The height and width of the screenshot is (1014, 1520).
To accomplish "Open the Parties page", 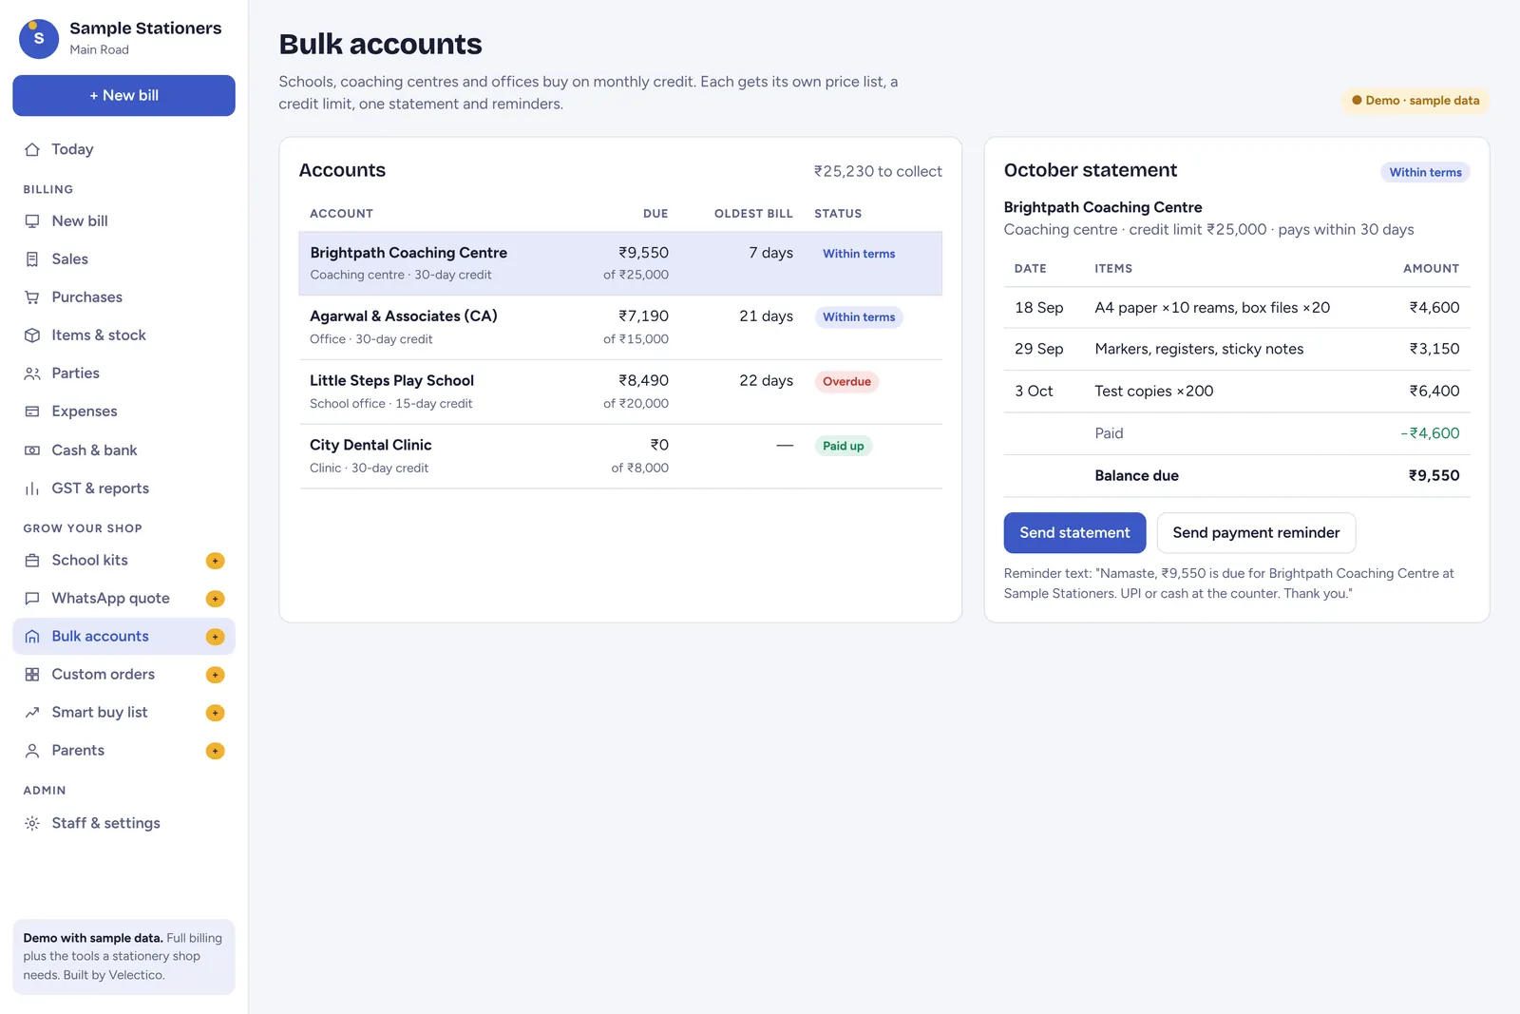I will coord(123,373).
